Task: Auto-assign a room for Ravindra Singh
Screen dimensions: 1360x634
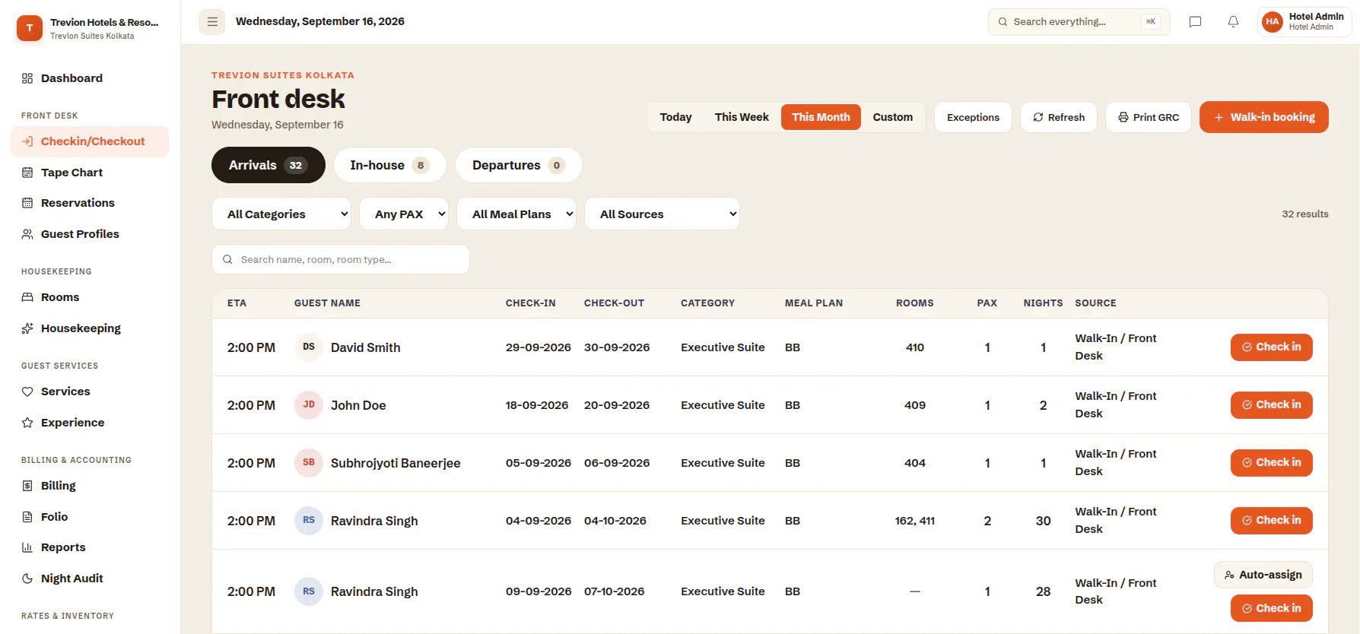Action: click(1263, 575)
